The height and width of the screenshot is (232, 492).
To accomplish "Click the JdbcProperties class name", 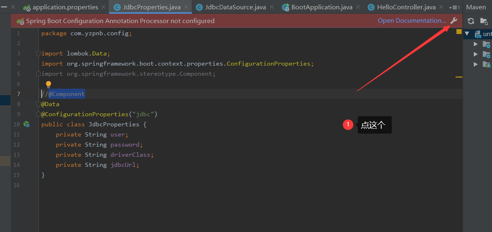I will (114, 124).
